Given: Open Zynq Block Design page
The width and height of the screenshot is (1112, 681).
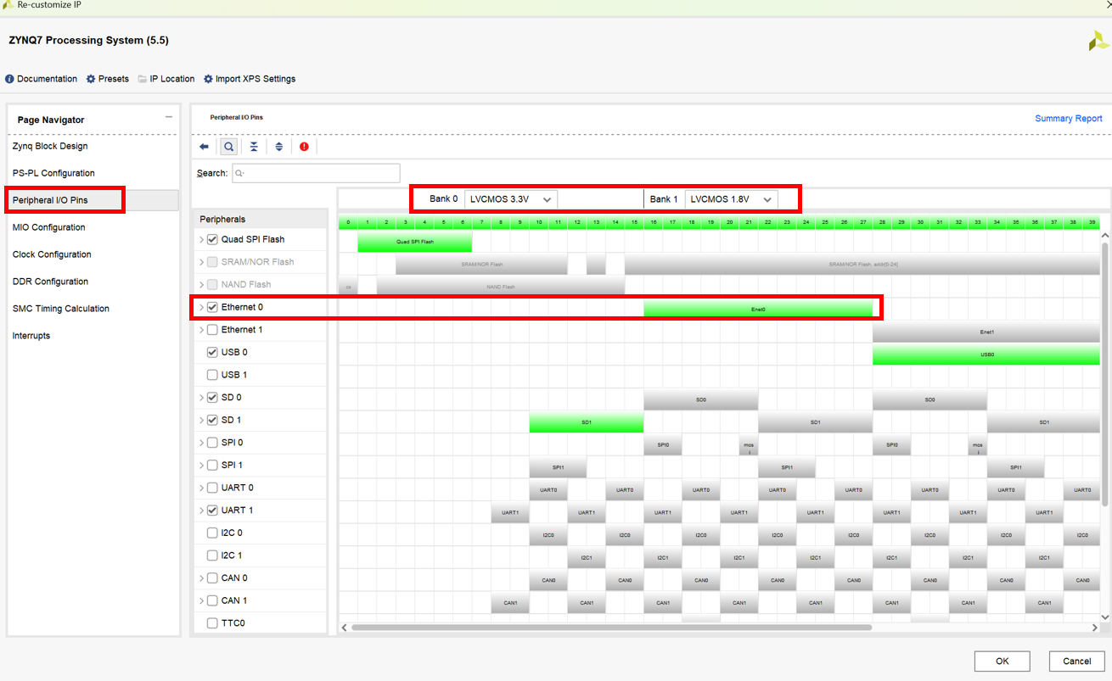Looking at the screenshot, I should (x=50, y=146).
